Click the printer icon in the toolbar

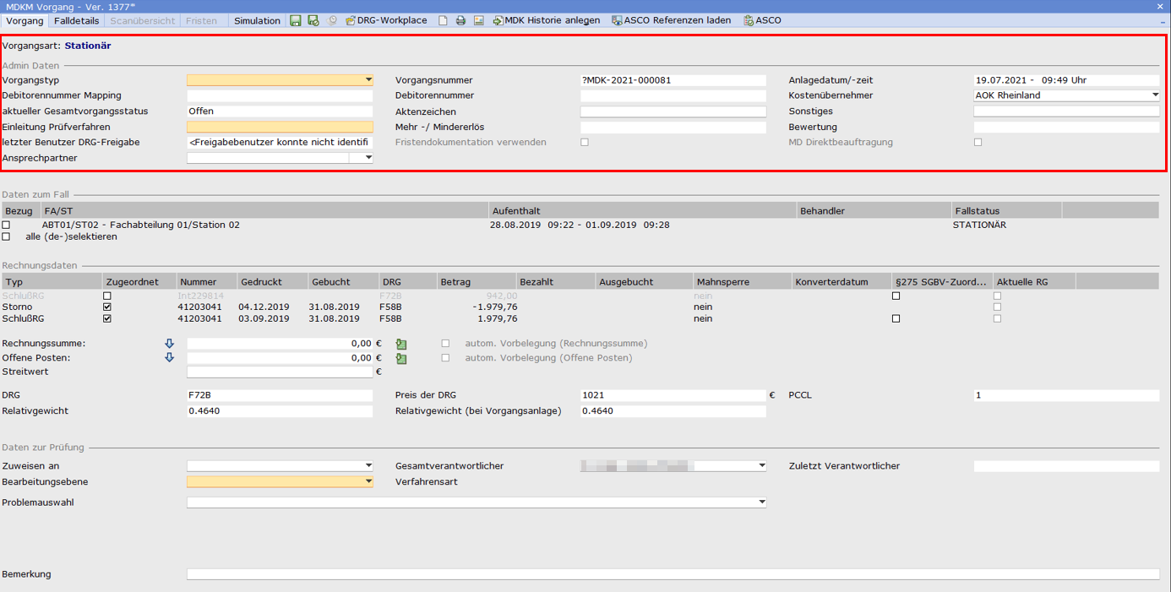pos(460,20)
